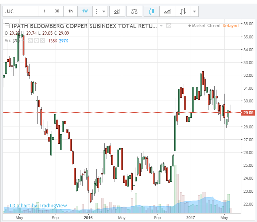Select the area chart style
Image resolution: width=257 pixels, height=222 pixels.
click(167, 11)
